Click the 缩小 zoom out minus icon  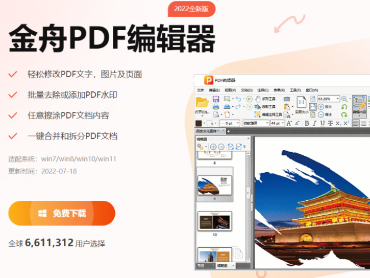tap(320, 114)
